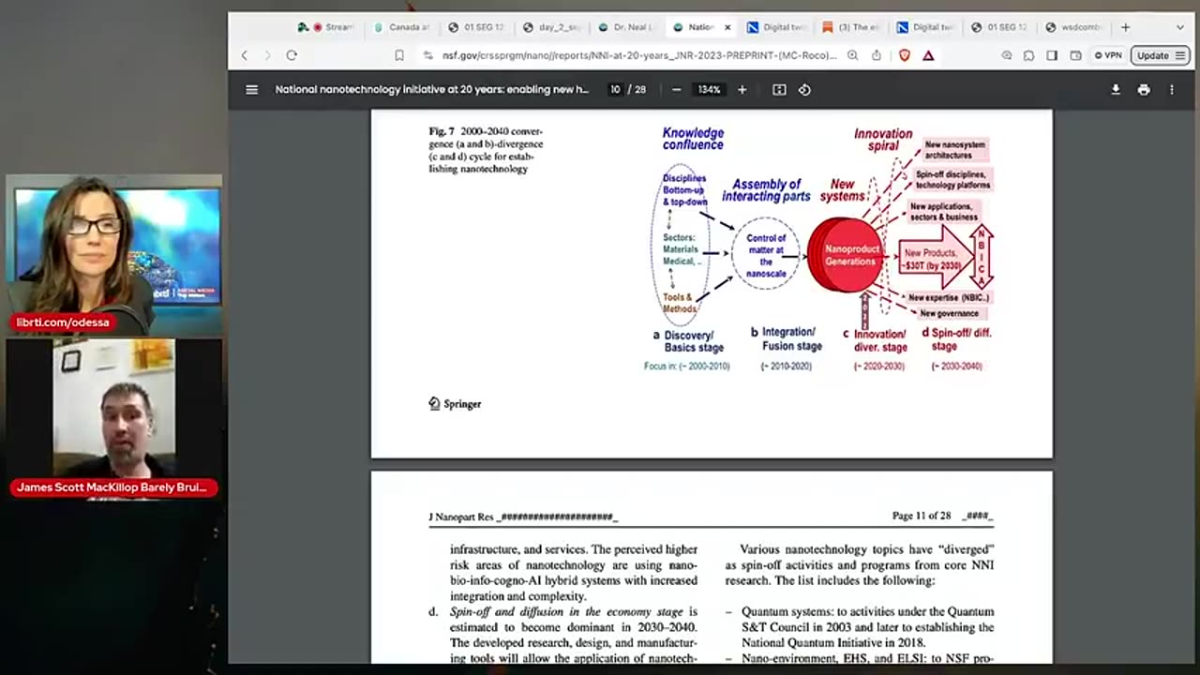Click the browser forward arrow

pos(267,55)
